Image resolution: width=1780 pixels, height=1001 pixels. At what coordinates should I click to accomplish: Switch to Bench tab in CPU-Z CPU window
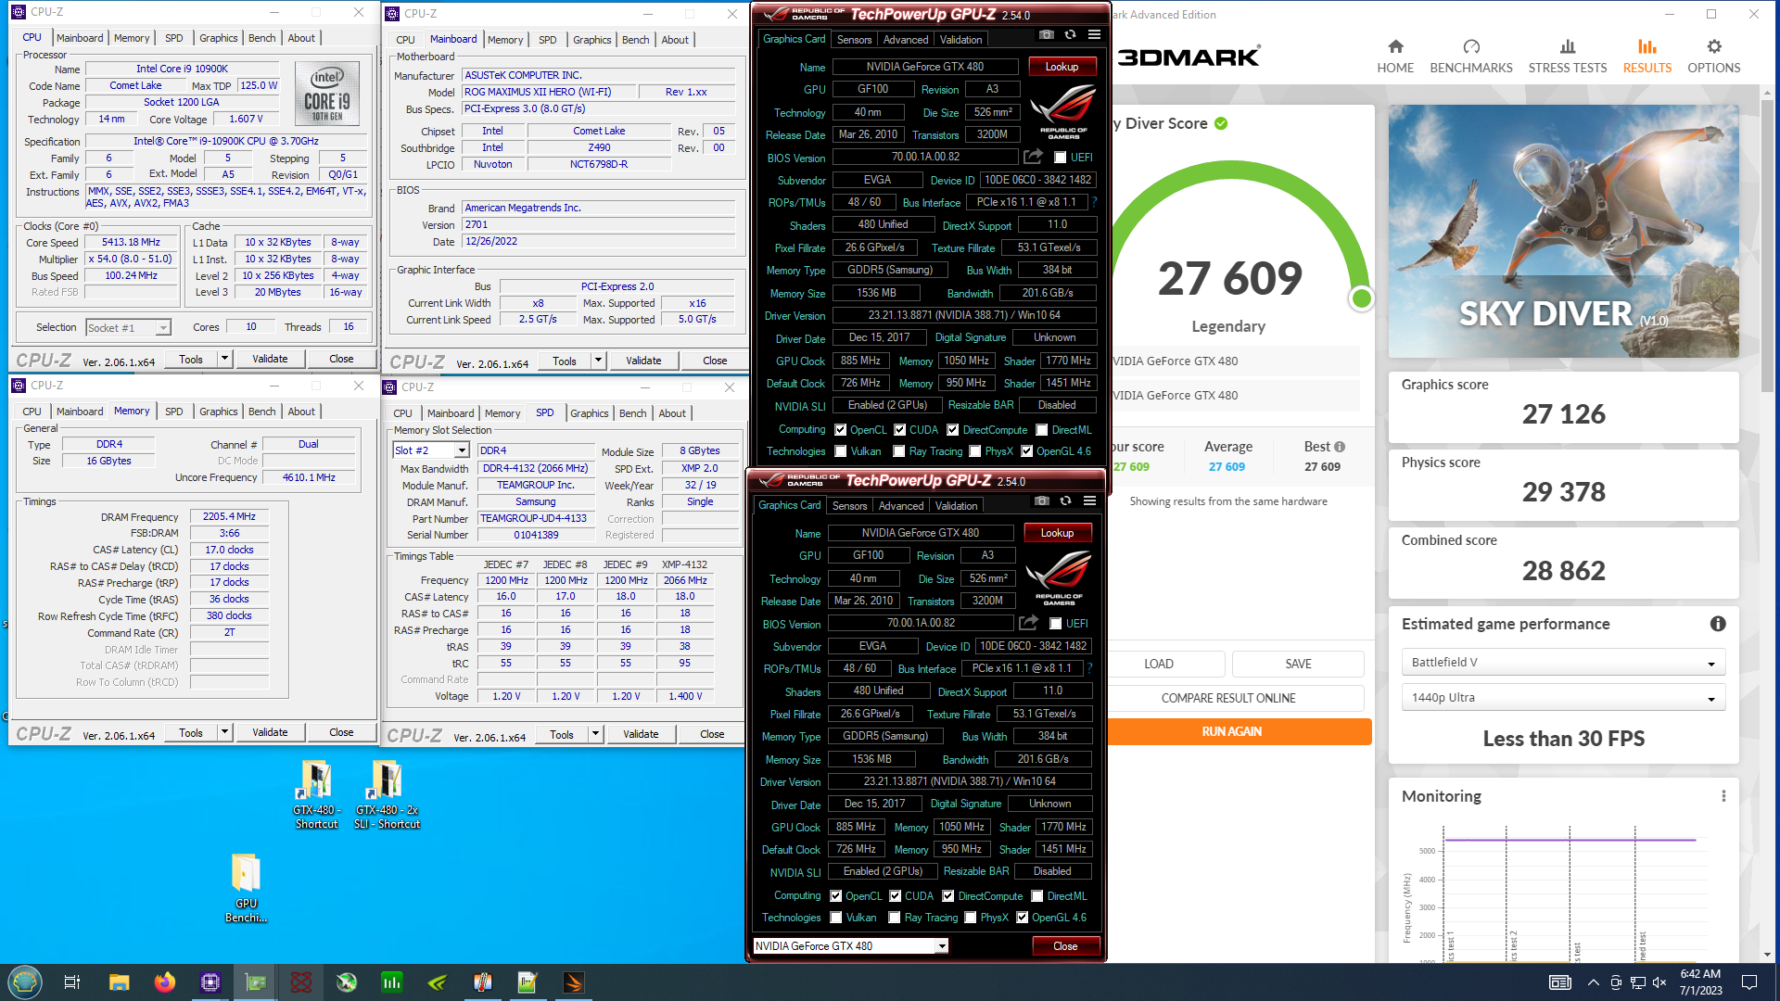262,38
